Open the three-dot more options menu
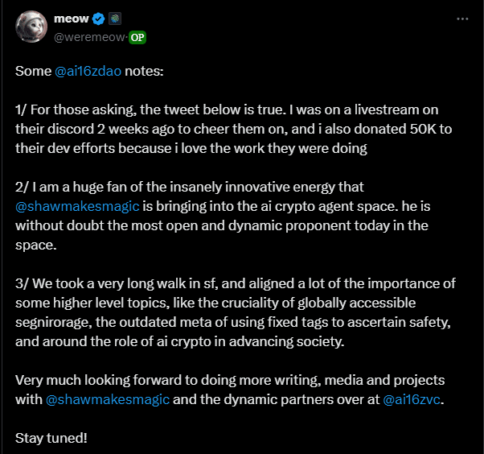484x454 pixels. [x=462, y=19]
